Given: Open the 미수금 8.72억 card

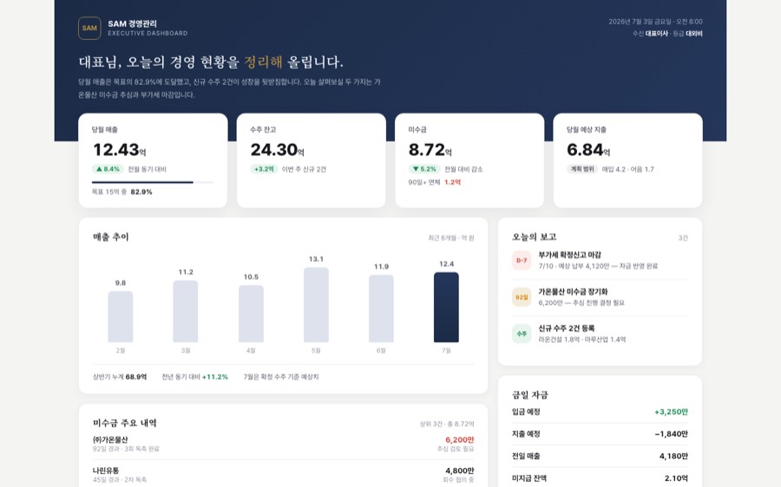Looking at the screenshot, I should click(469, 160).
